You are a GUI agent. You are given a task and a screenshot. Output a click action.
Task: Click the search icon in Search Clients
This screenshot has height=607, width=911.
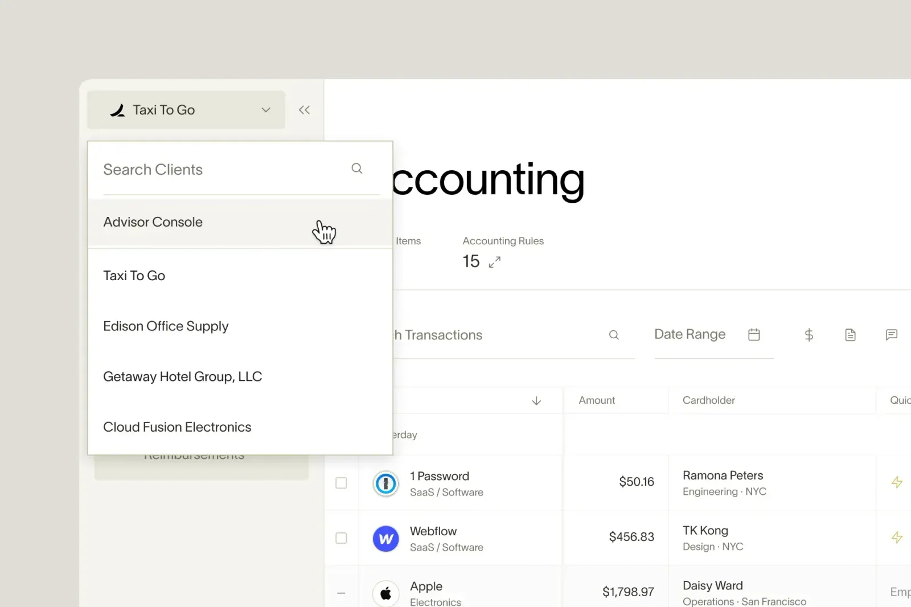pyautogui.click(x=357, y=169)
